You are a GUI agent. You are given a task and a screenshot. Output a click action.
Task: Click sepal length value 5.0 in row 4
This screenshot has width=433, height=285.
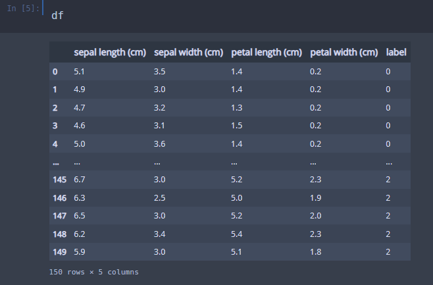click(x=79, y=144)
